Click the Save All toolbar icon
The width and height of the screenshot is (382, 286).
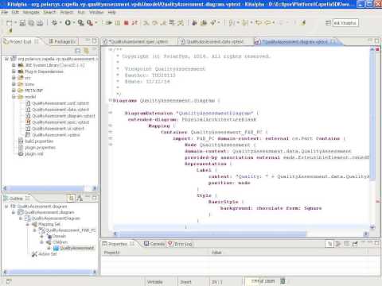click(x=31, y=23)
